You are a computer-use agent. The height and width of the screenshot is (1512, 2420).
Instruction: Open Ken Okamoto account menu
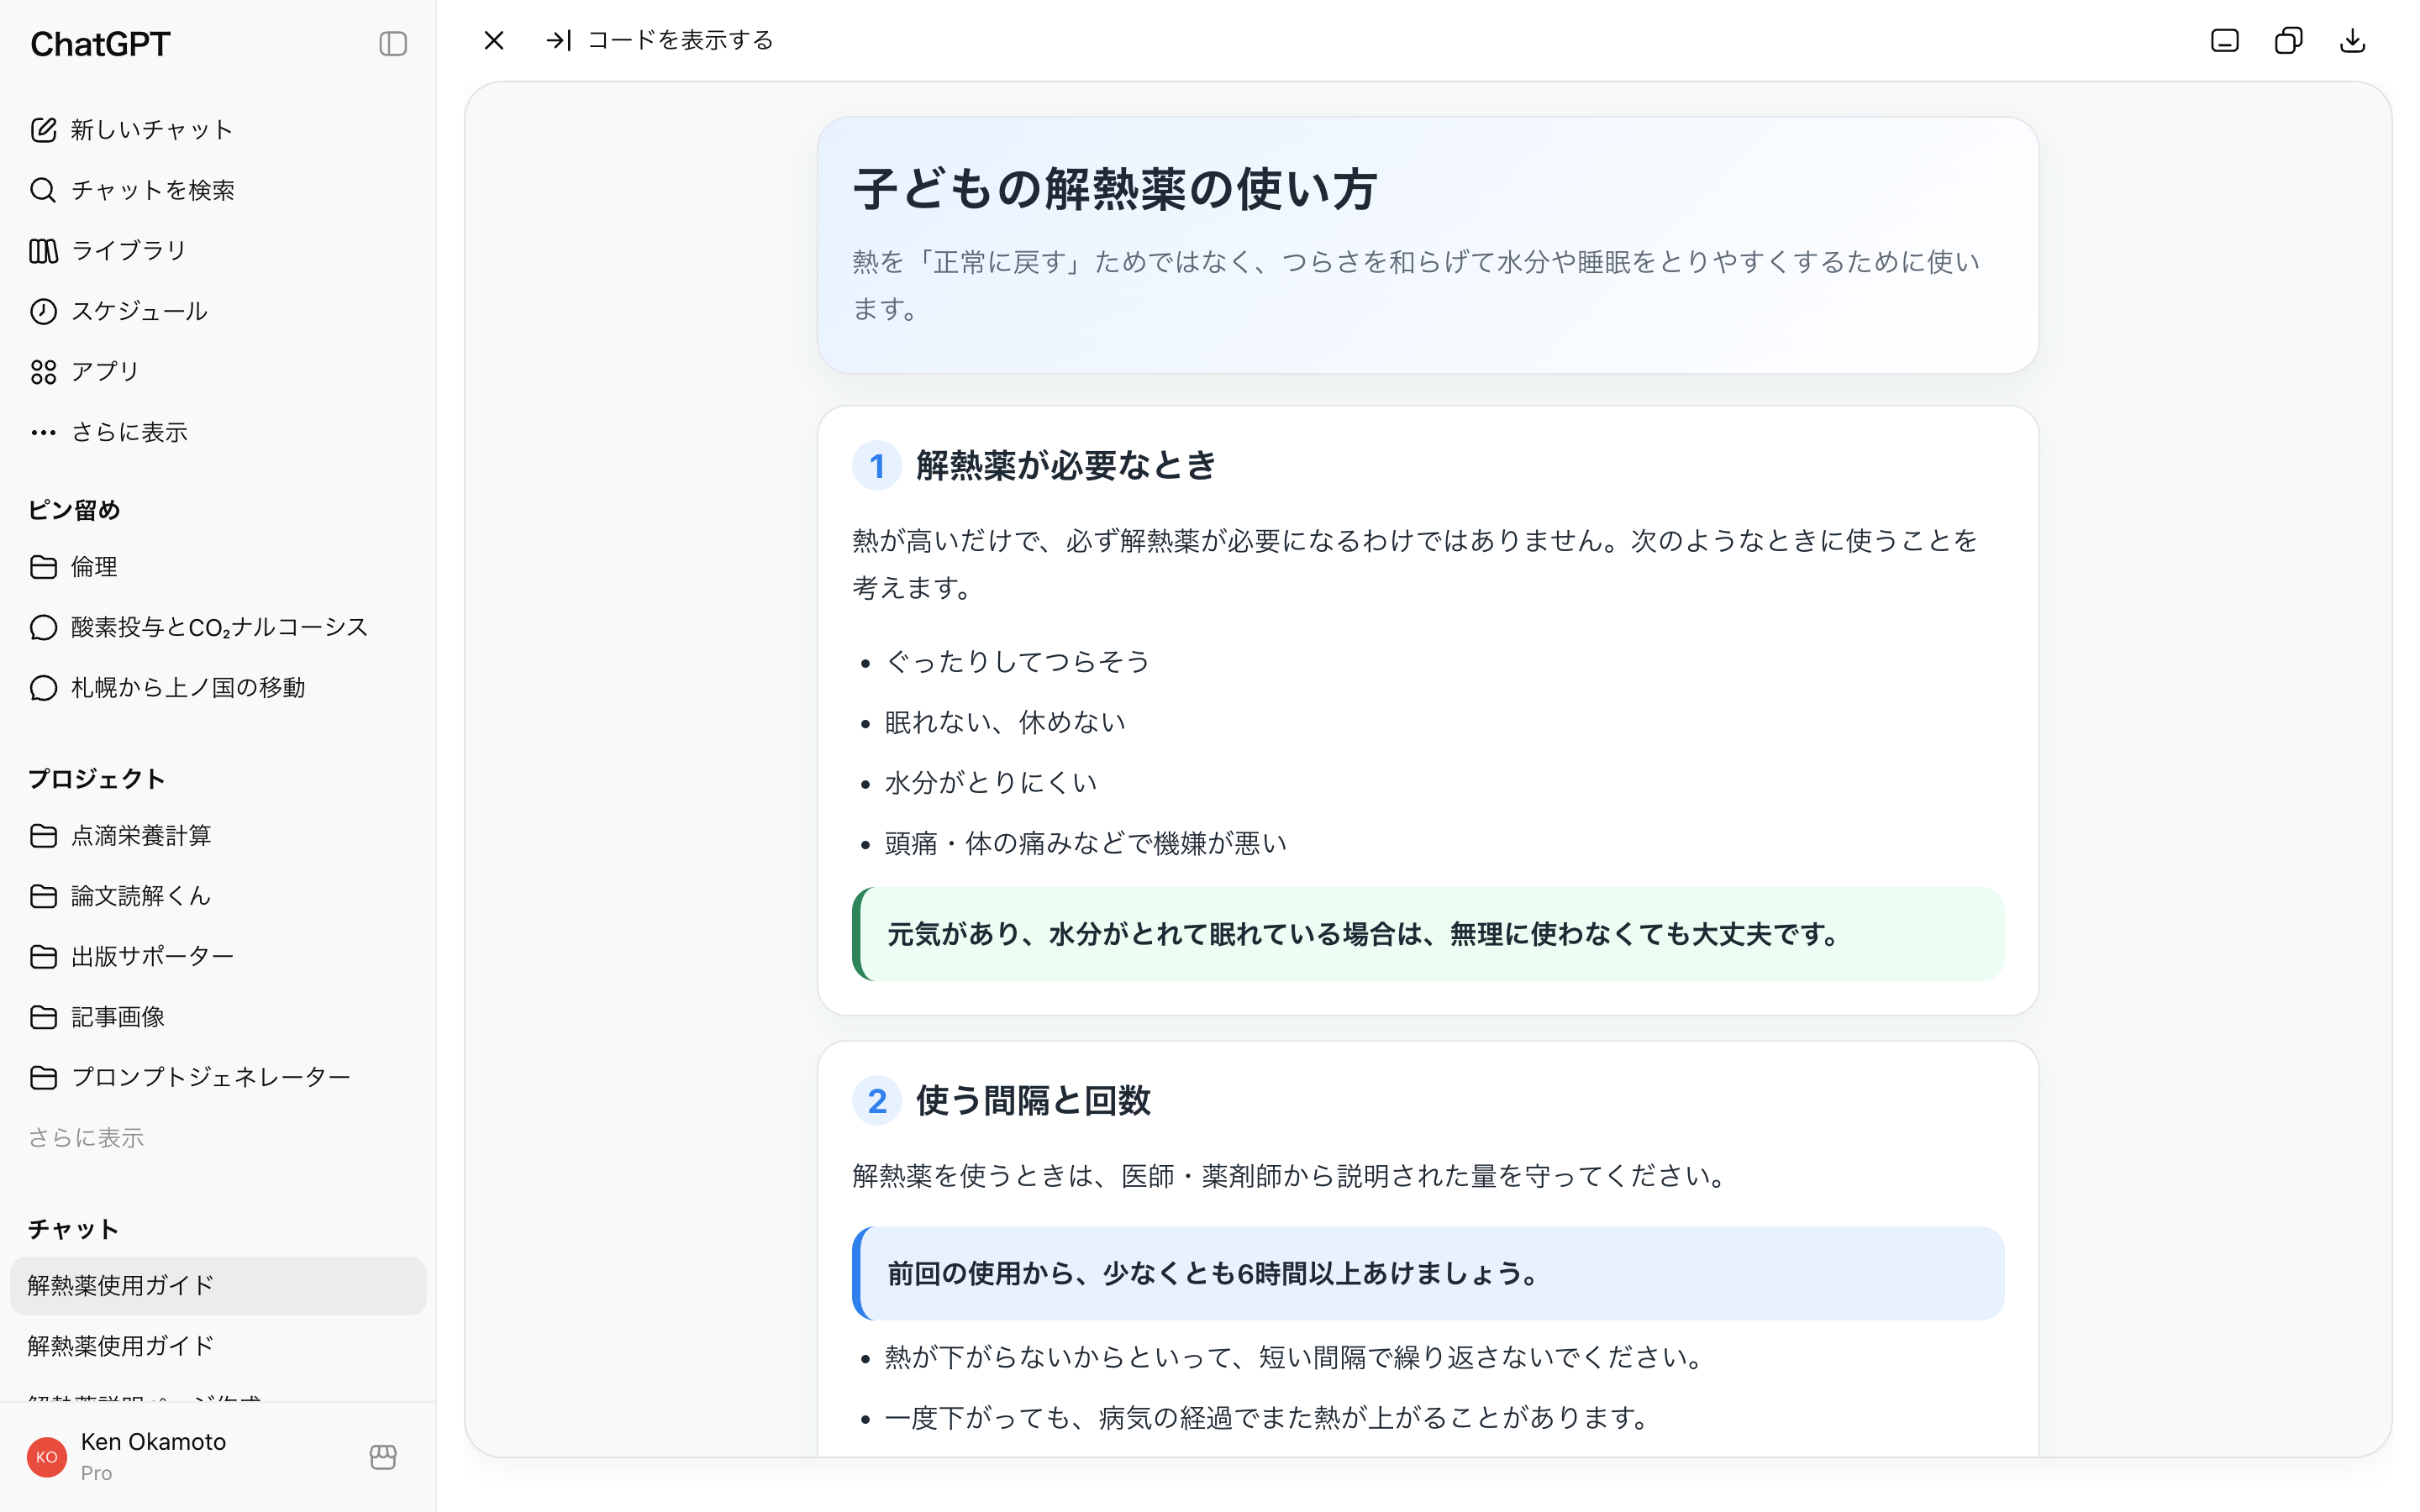click(x=218, y=1456)
